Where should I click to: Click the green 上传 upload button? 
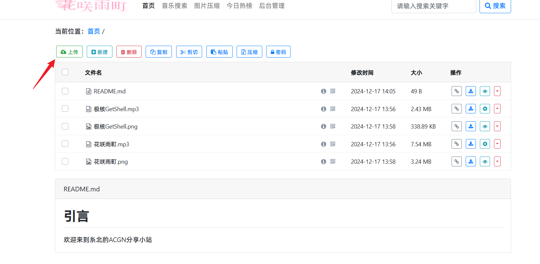[x=69, y=52]
